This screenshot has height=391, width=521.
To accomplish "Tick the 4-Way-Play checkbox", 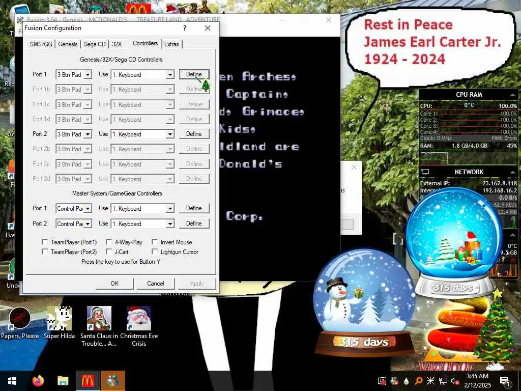I will pos(109,242).
